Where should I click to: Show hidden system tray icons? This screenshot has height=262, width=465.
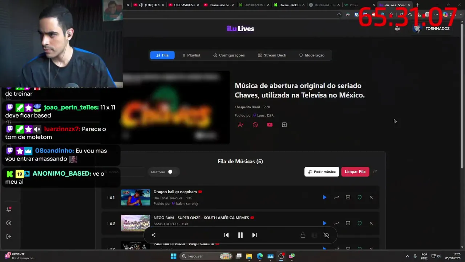407,256
